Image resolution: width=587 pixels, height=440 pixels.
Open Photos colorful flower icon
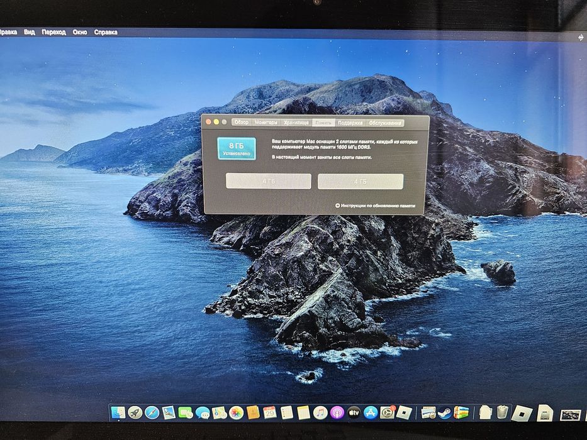[x=236, y=413]
